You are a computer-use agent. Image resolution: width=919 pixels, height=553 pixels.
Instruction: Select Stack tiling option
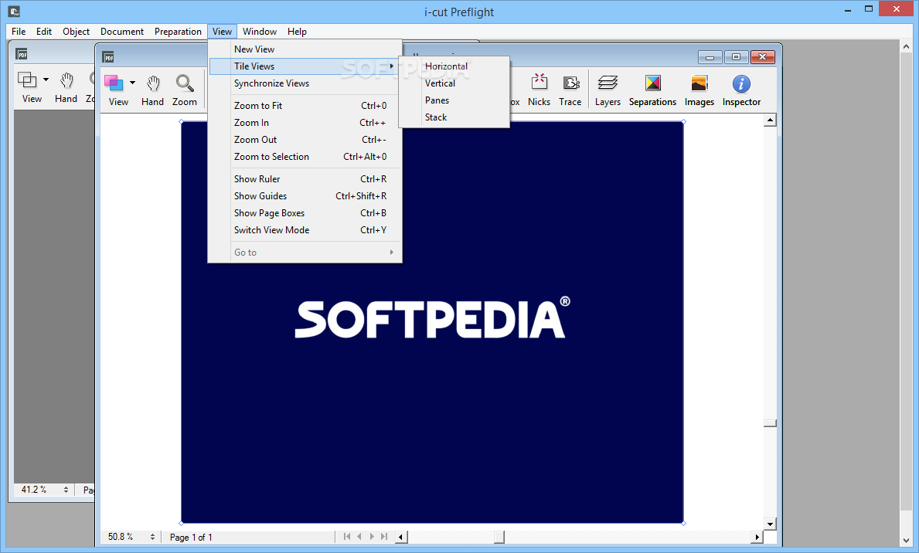454,117
